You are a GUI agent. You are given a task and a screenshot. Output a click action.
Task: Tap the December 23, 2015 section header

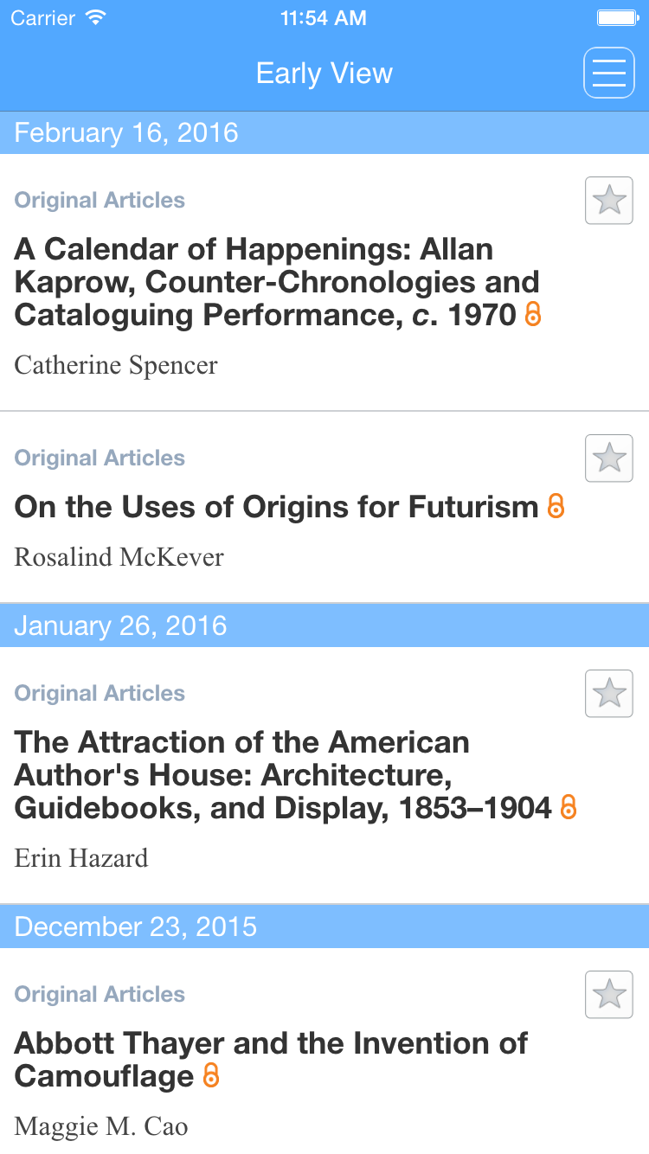[x=324, y=926]
